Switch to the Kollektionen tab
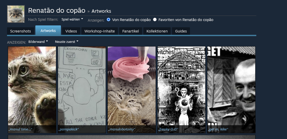Viewport: 287px width, 139px height. coord(157,31)
